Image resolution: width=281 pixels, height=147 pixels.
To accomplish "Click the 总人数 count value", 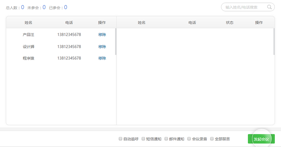I will pos(23,7).
